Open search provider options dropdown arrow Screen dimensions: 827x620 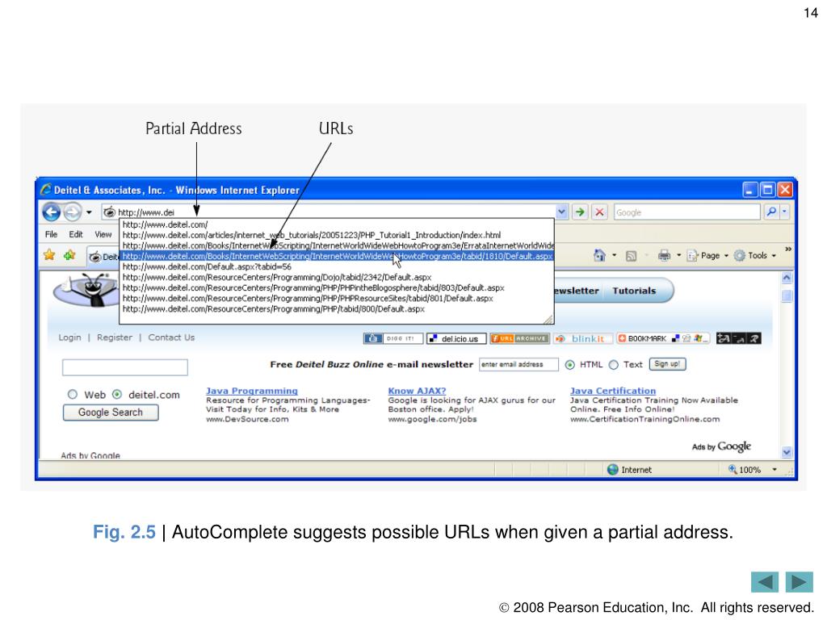click(x=784, y=212)
